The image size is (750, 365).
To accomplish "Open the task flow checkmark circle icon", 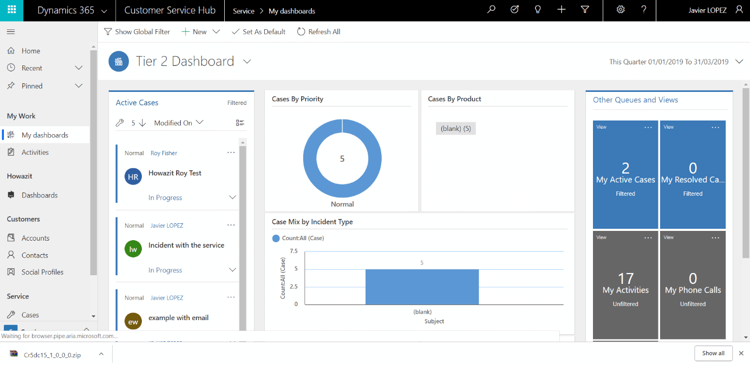I will point(514,10).
